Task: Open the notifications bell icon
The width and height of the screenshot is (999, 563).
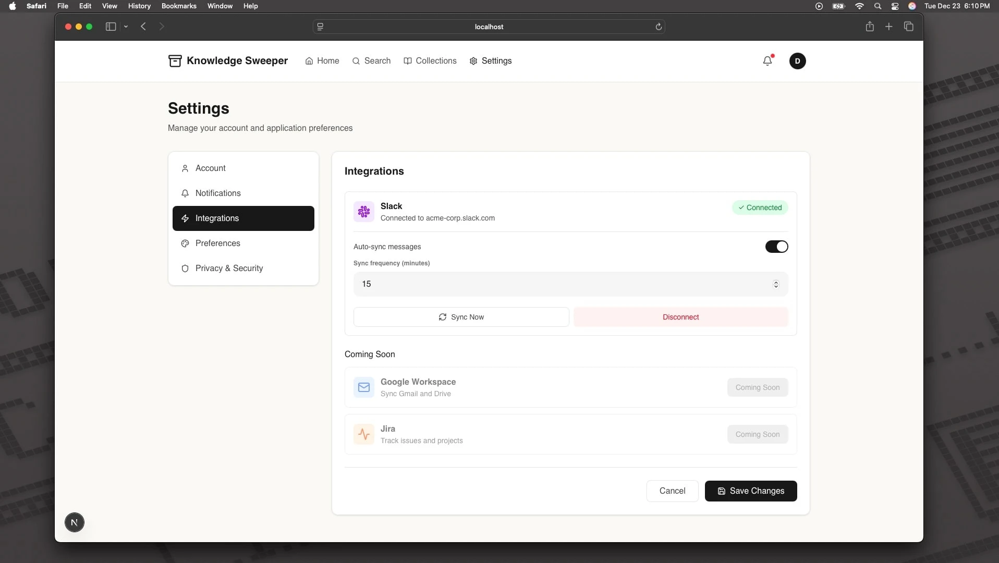Action: (x=767, y=61)
